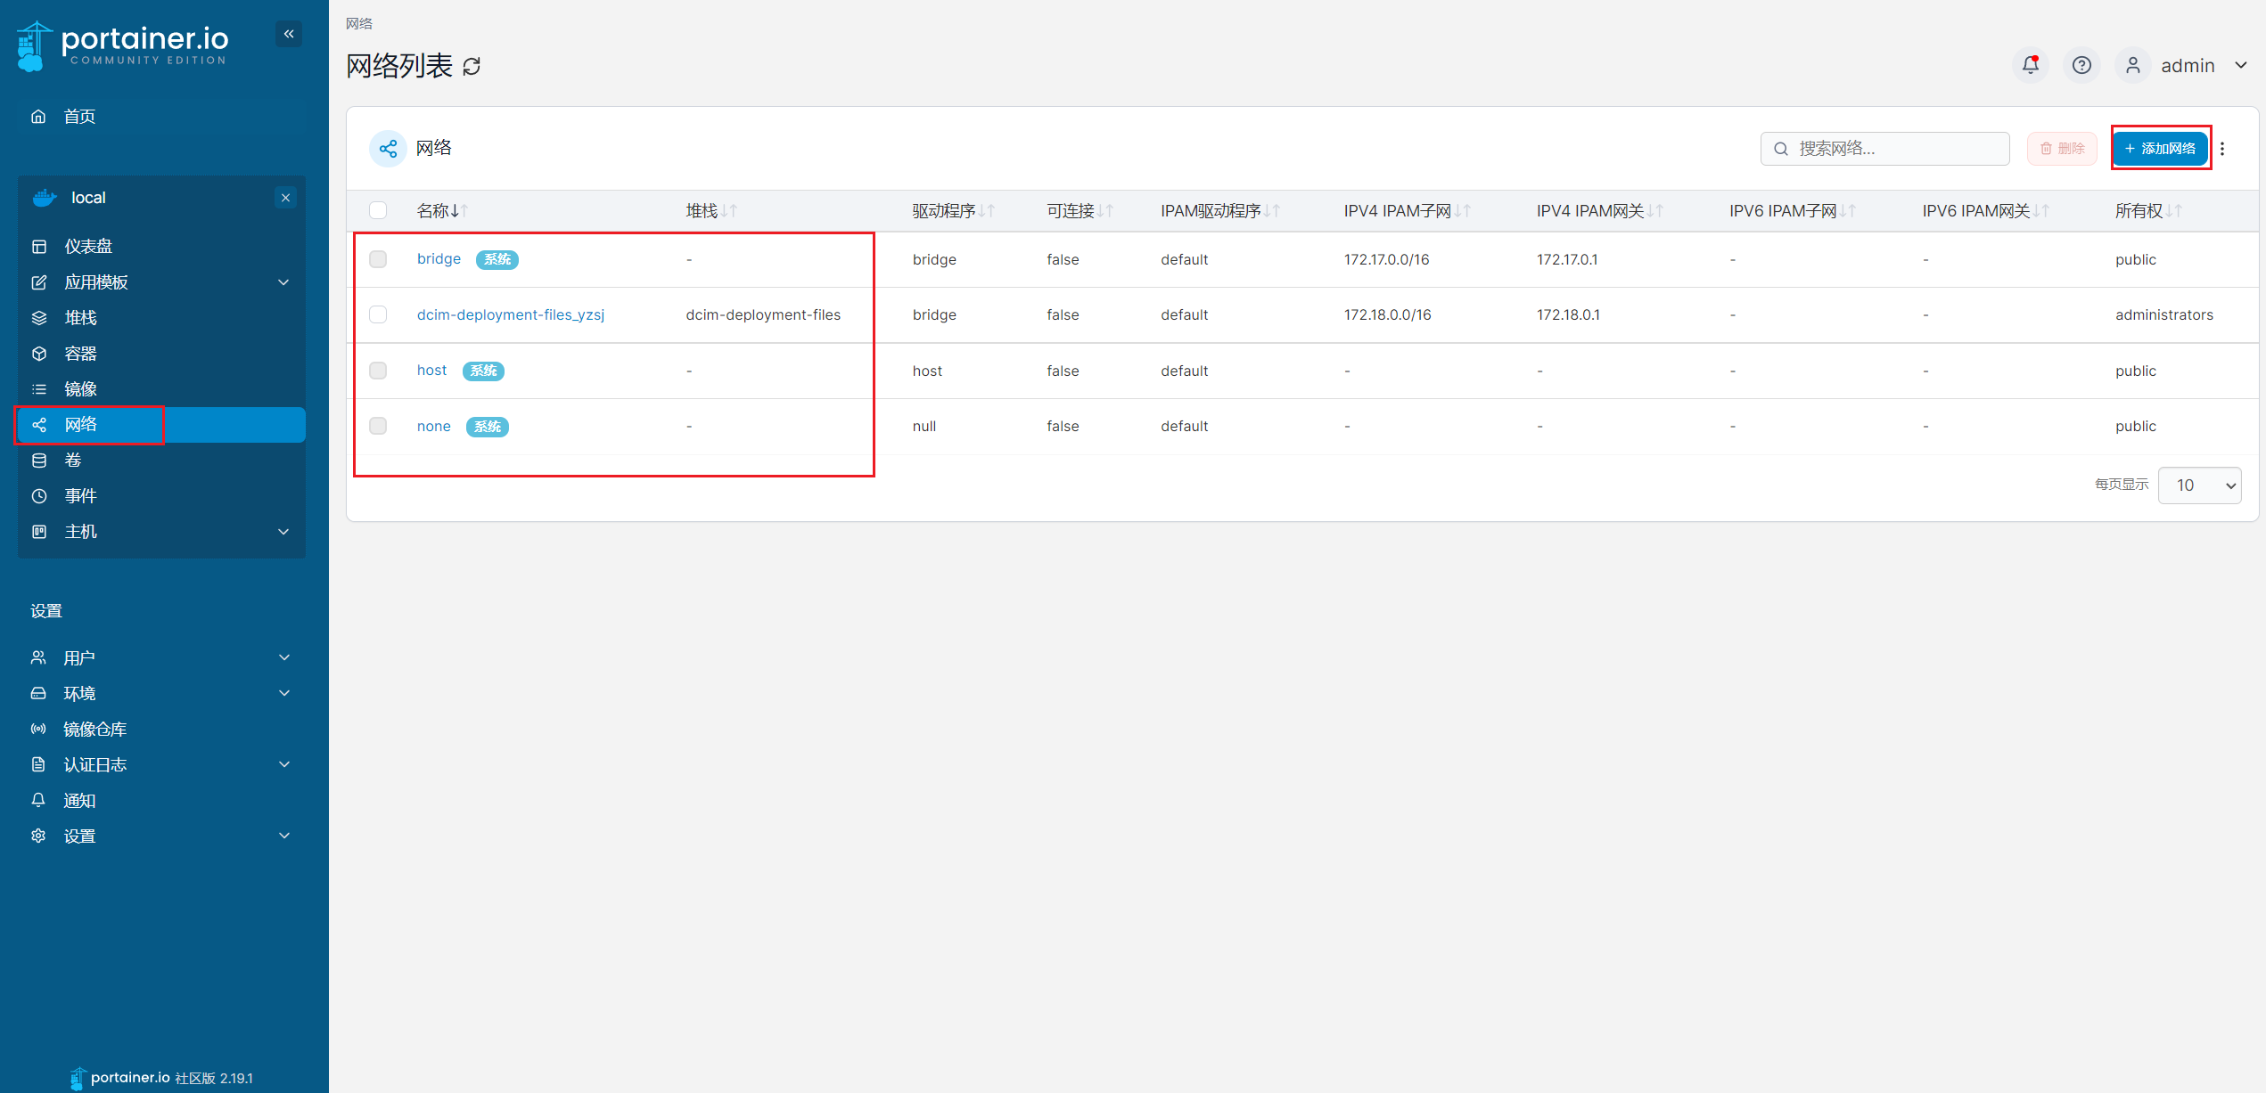Image resolution: width=2266 pixels, height=1093 pixels.
Task: Go to 镜像 in the sidebar
Action: coord(80,389)
